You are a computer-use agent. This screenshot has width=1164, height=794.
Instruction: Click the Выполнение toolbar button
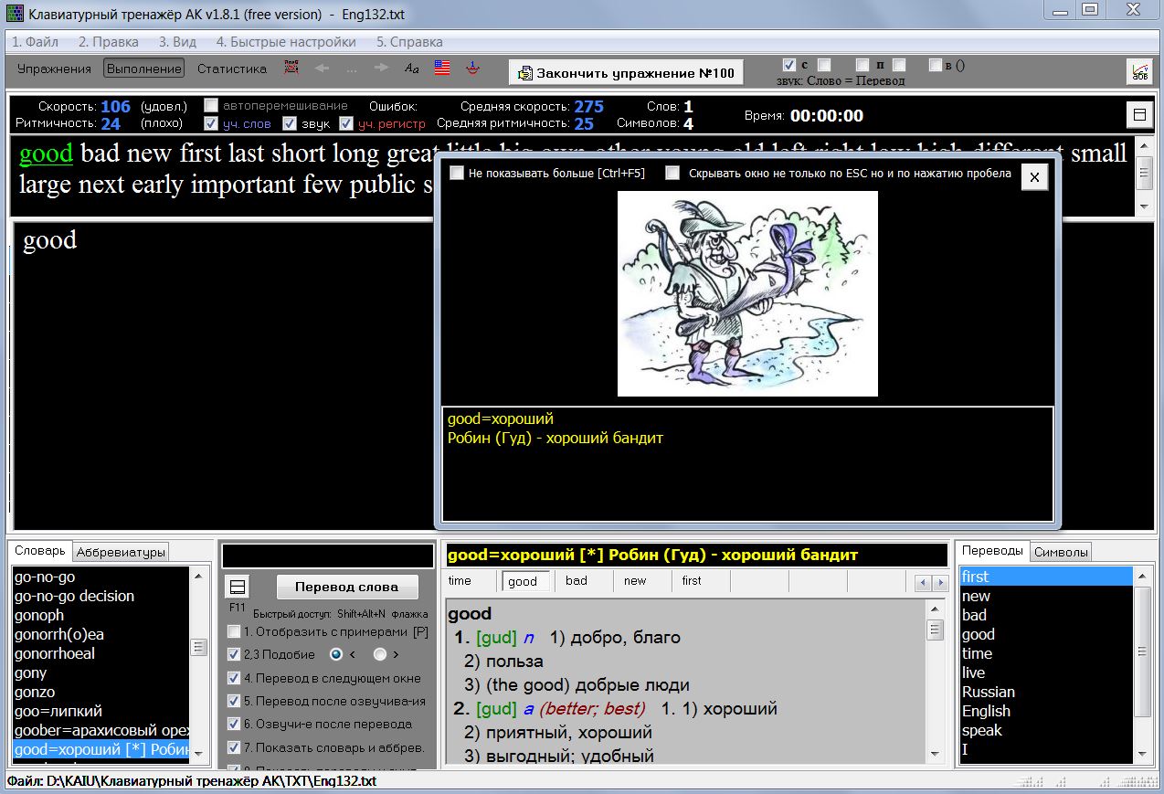click(x=143, y=69)
